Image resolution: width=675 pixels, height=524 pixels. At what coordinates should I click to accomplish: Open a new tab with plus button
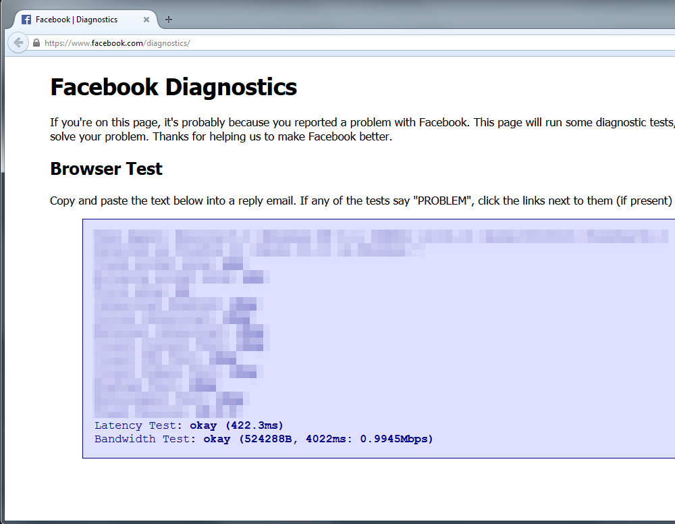(169, 20)
